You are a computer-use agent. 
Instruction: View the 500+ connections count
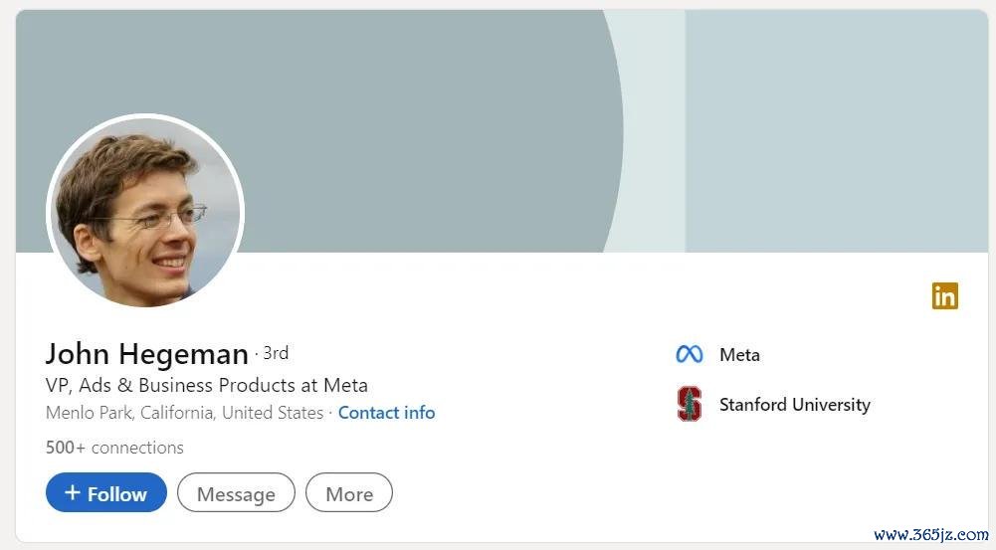[114, 448]
